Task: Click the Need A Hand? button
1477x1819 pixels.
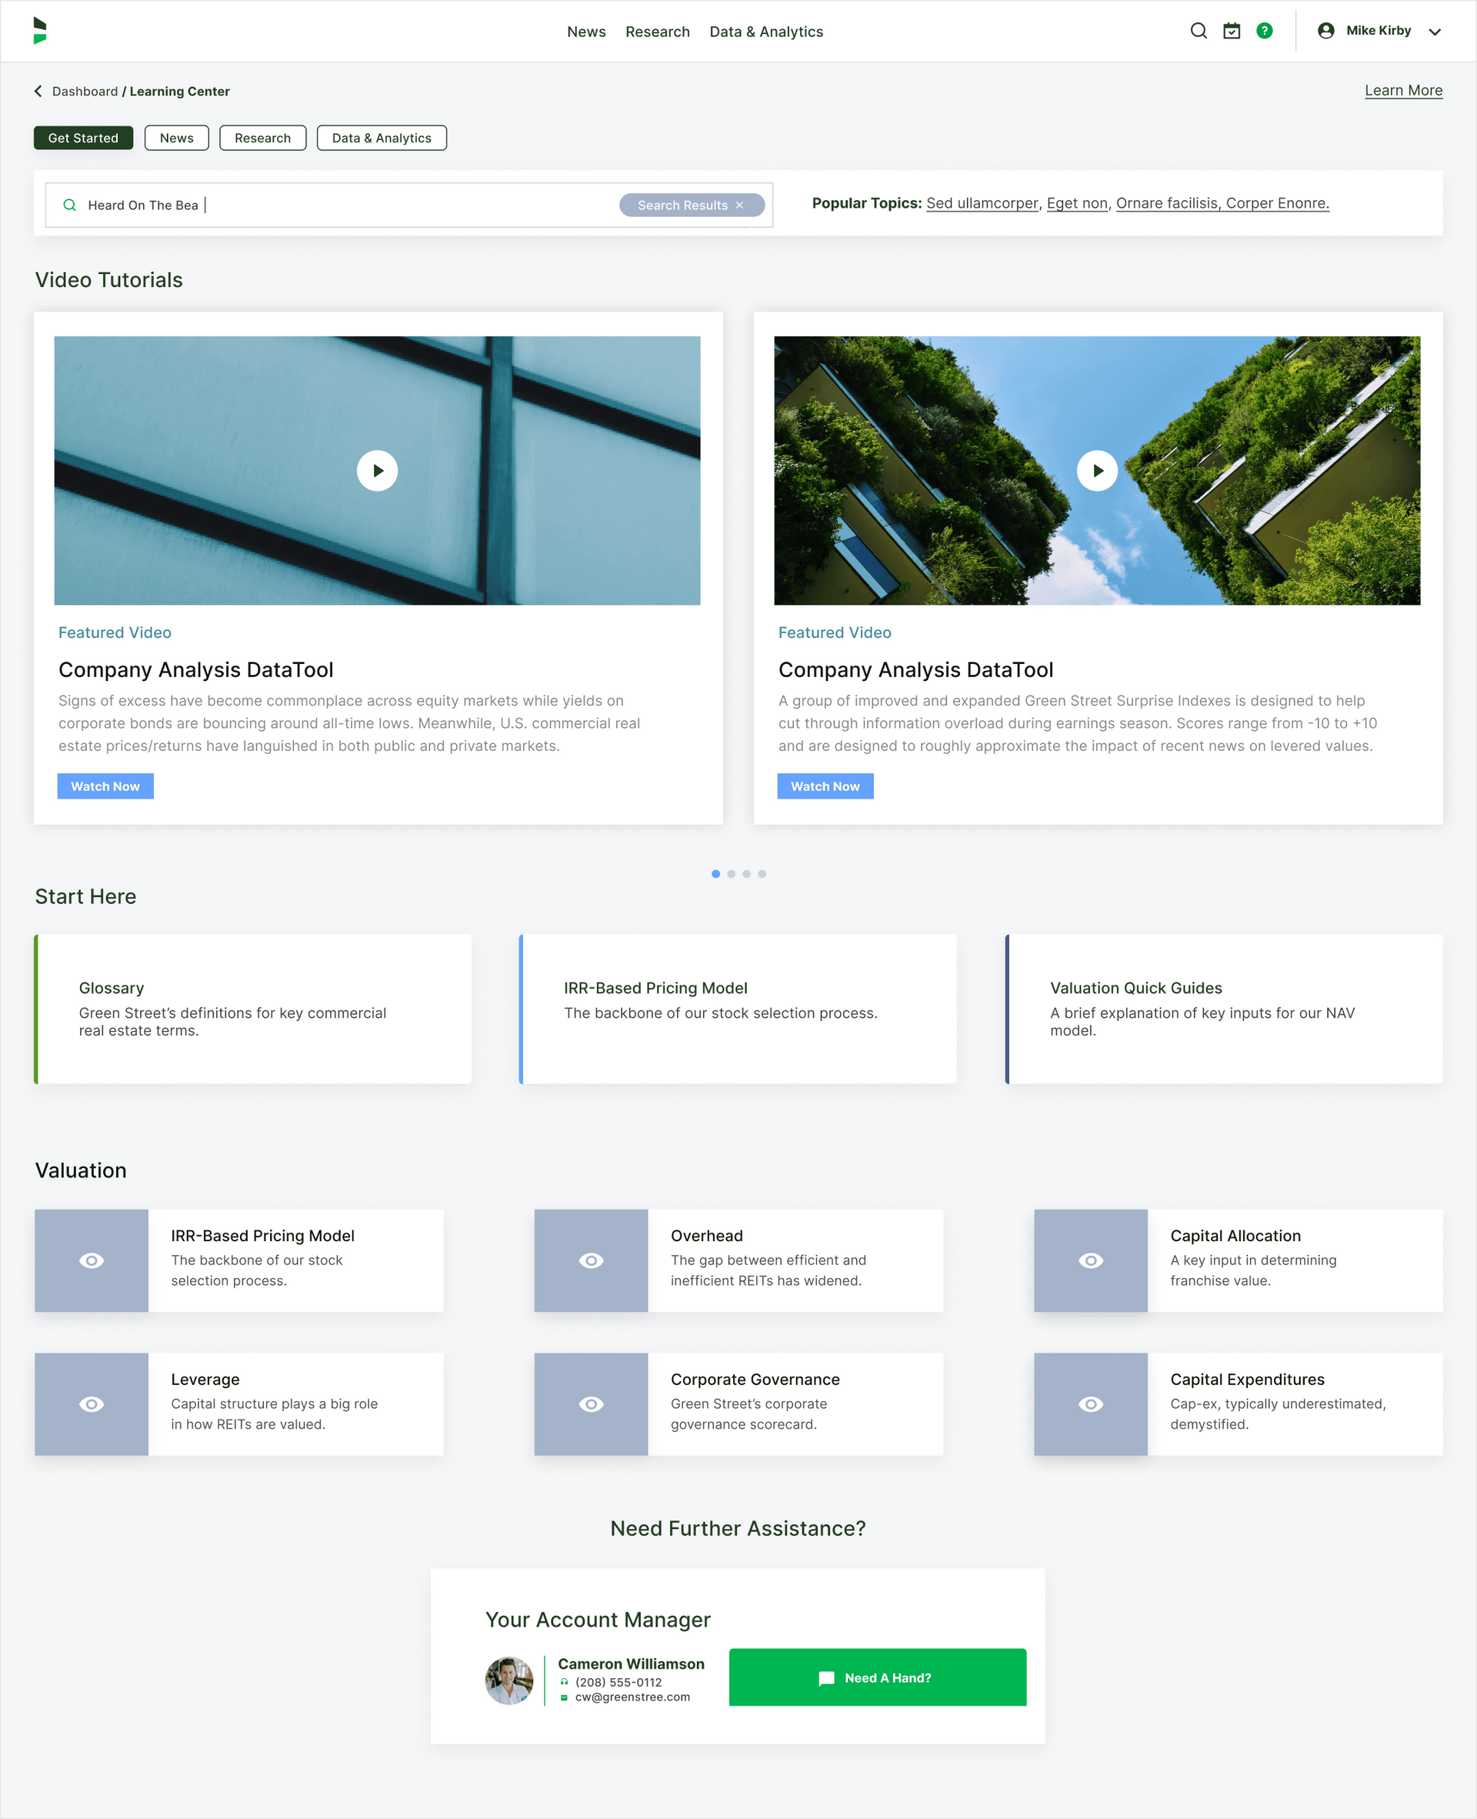Action: (877, 1677)
